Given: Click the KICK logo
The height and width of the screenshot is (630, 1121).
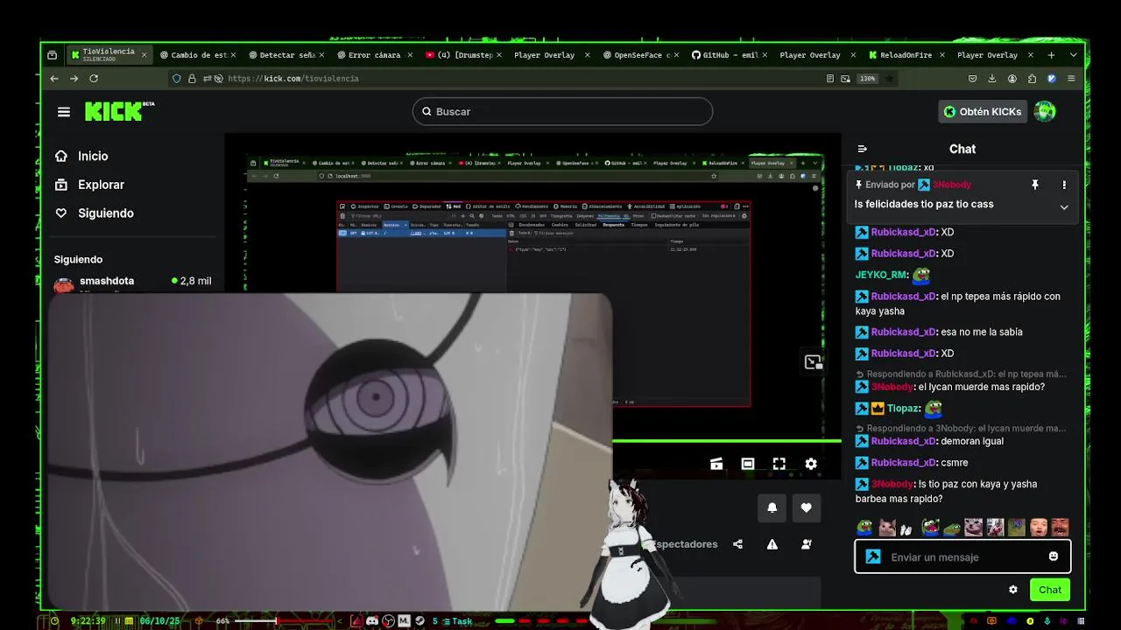Looking at the screenshot, I should click(x=119, y=111).
